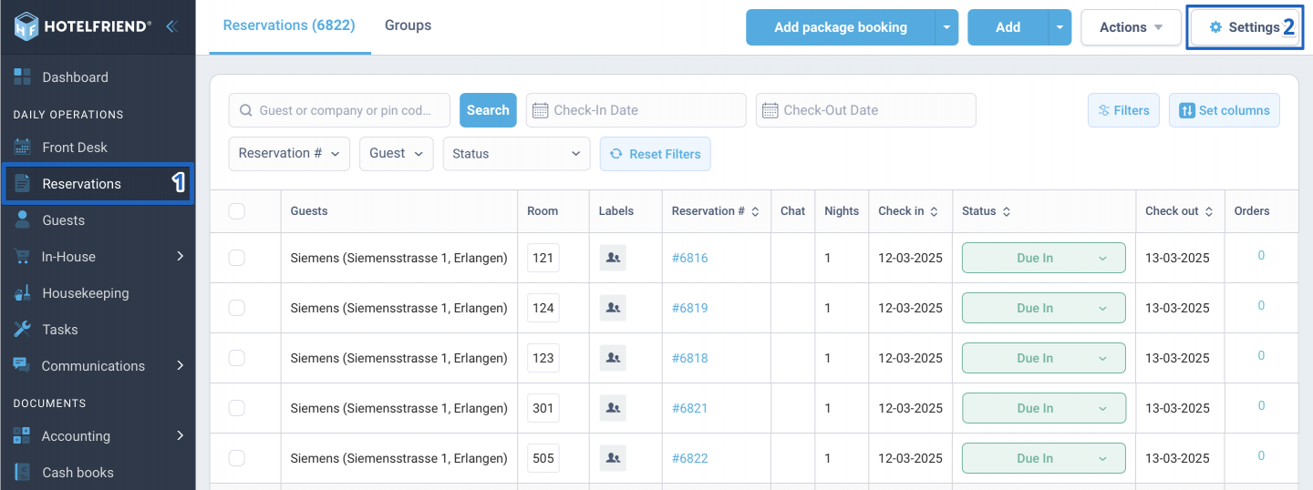This screenshot has width=1313, height=490.
Task: Click the guest label icon for room 301
Action: (613, 408)
